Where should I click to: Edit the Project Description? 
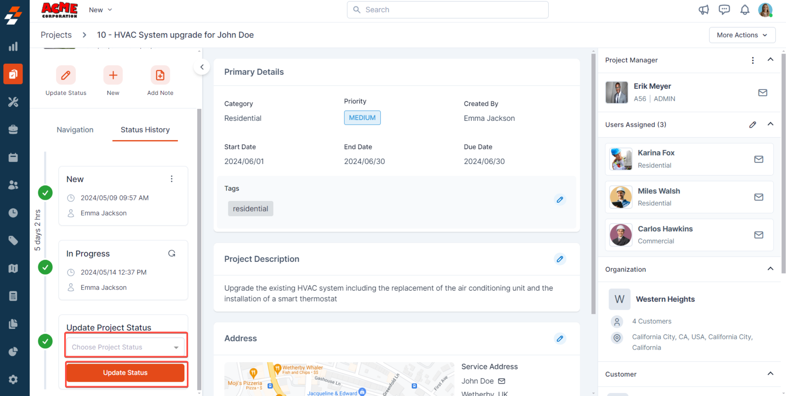click(560, 259)
